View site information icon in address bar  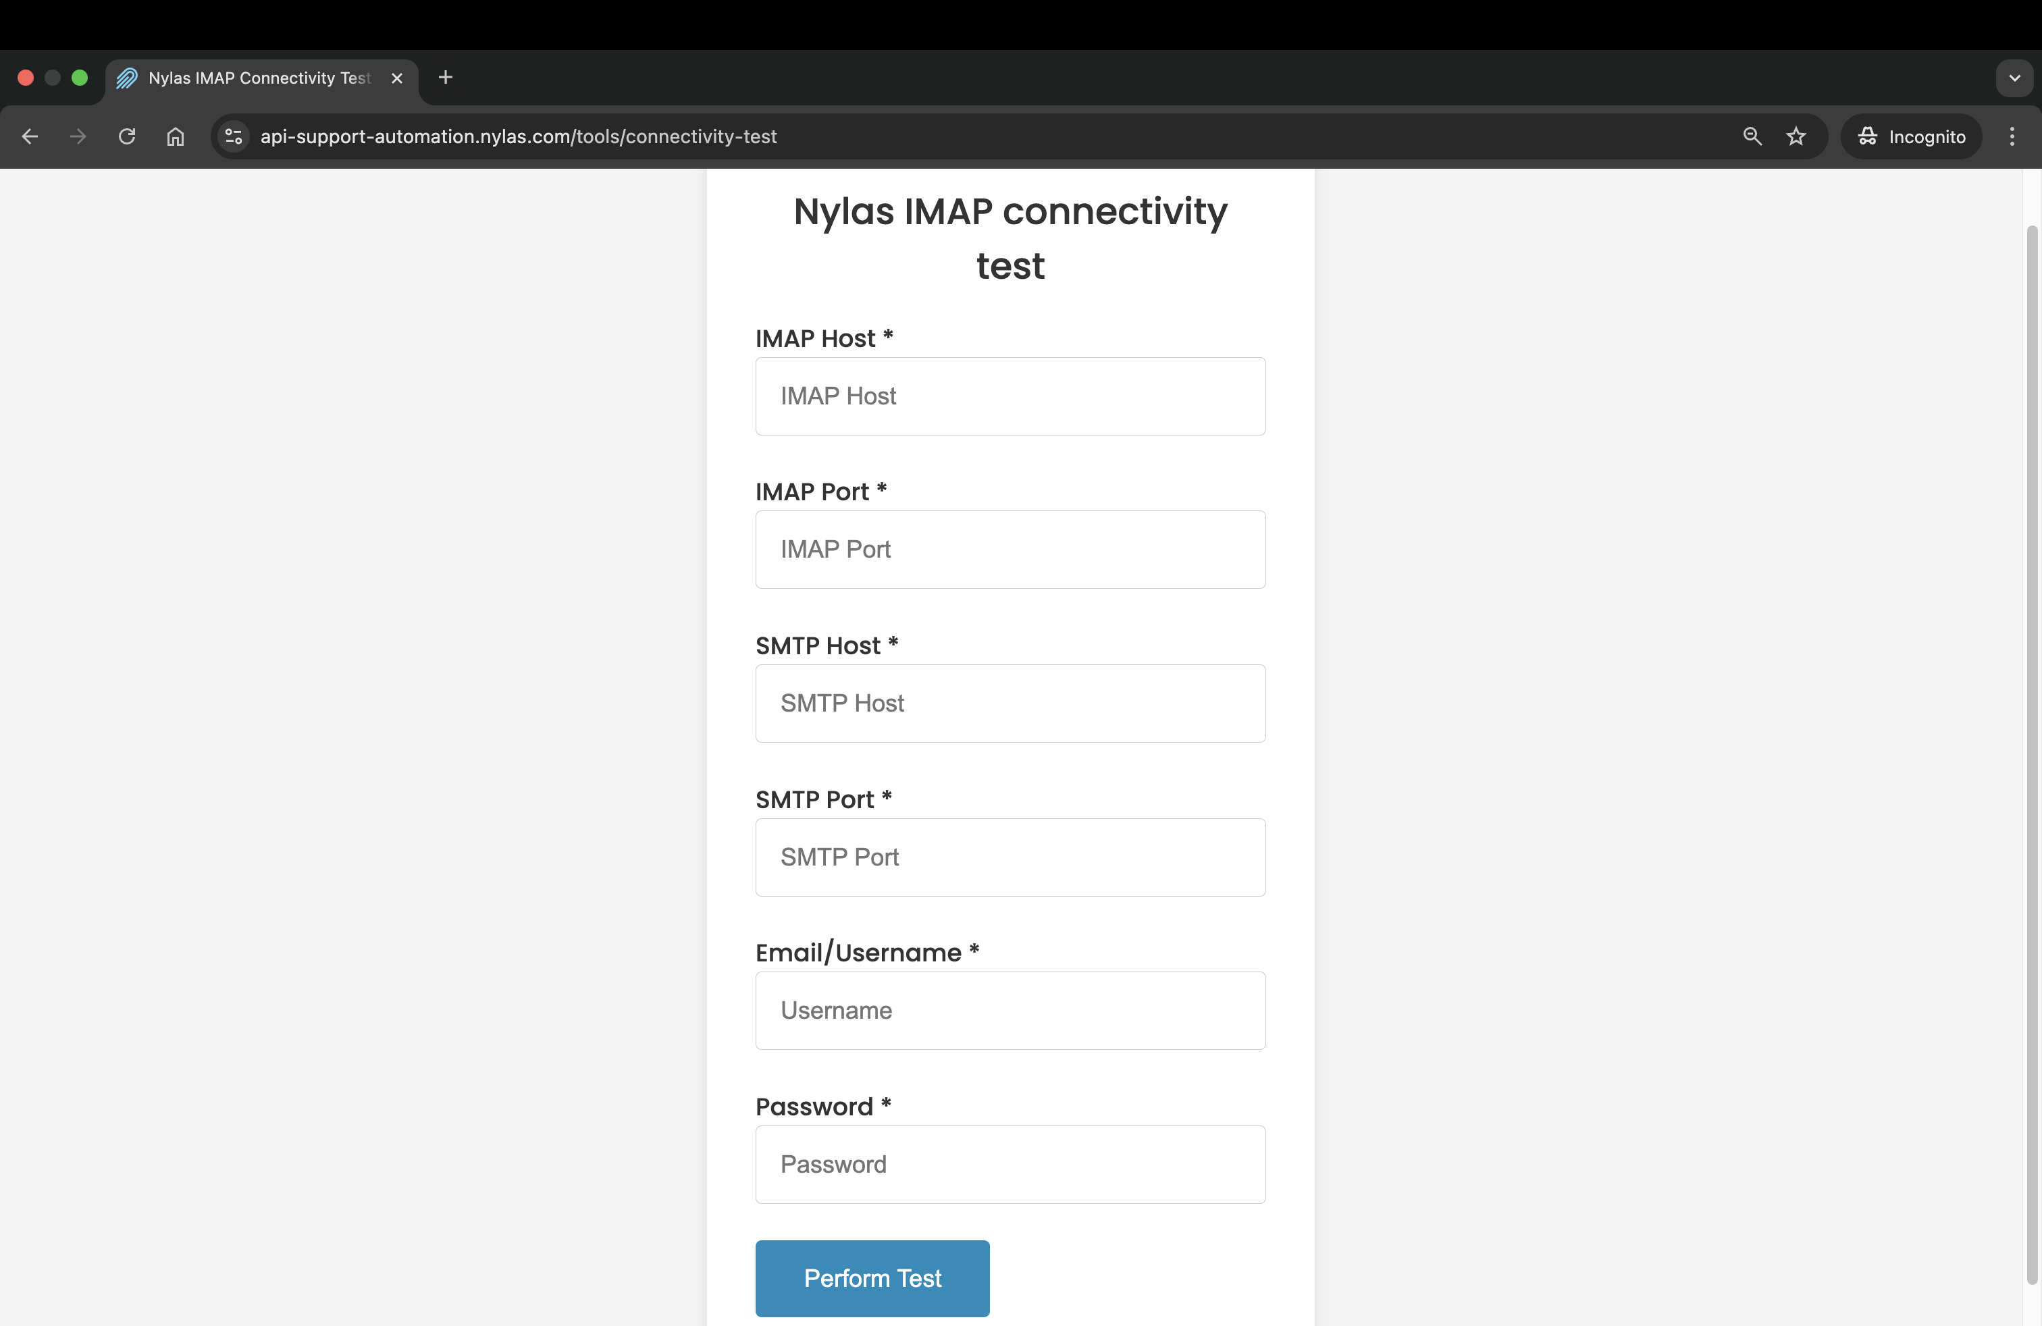[x=234, y=136]
